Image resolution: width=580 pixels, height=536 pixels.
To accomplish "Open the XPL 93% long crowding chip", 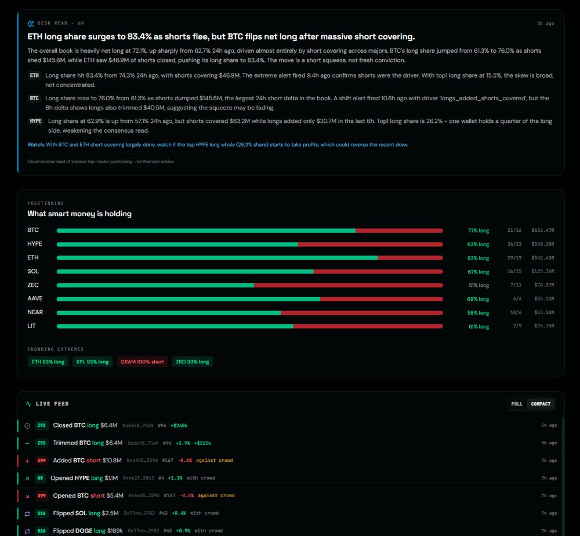I will point(92,362).
